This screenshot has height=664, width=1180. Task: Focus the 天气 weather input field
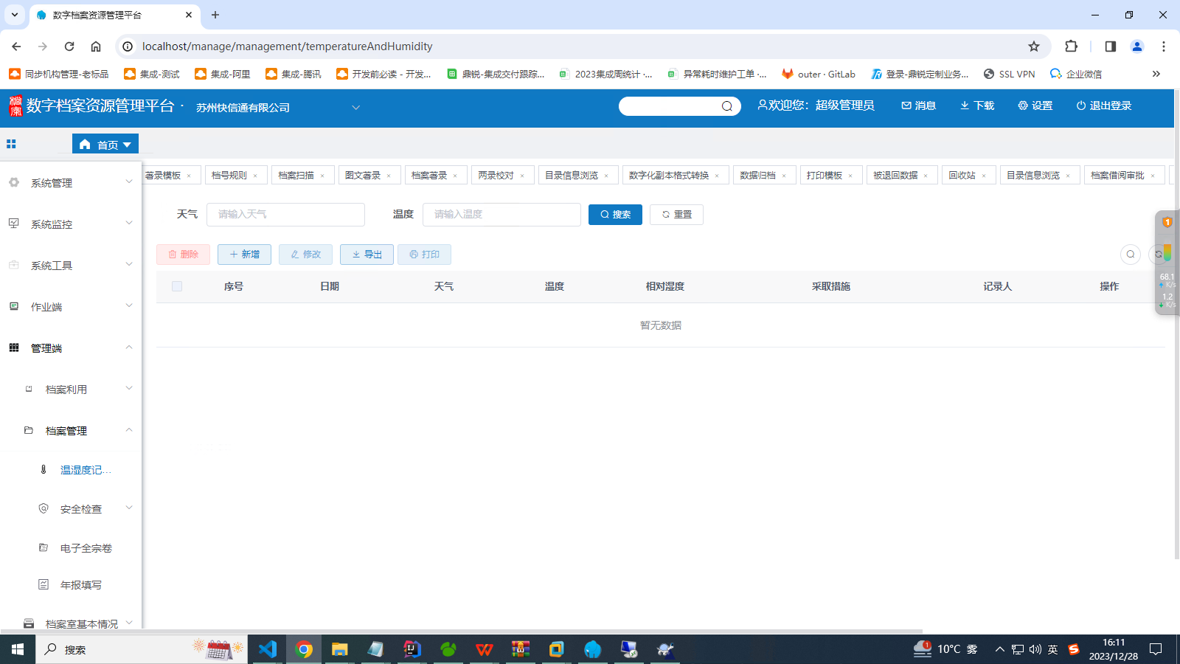(285, 215)
